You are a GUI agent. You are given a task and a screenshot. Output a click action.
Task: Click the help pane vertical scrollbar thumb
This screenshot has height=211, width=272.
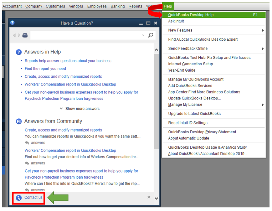(156, 102)
